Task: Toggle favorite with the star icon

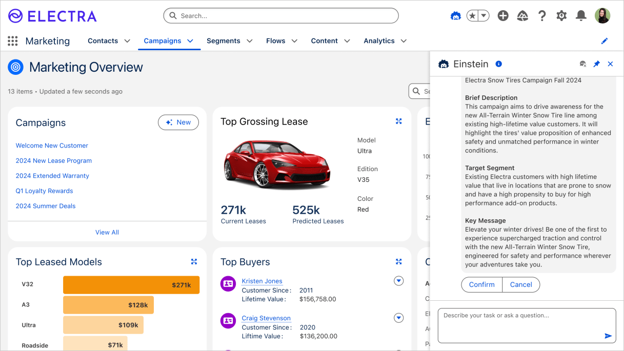Action: (x=473, y=15)
